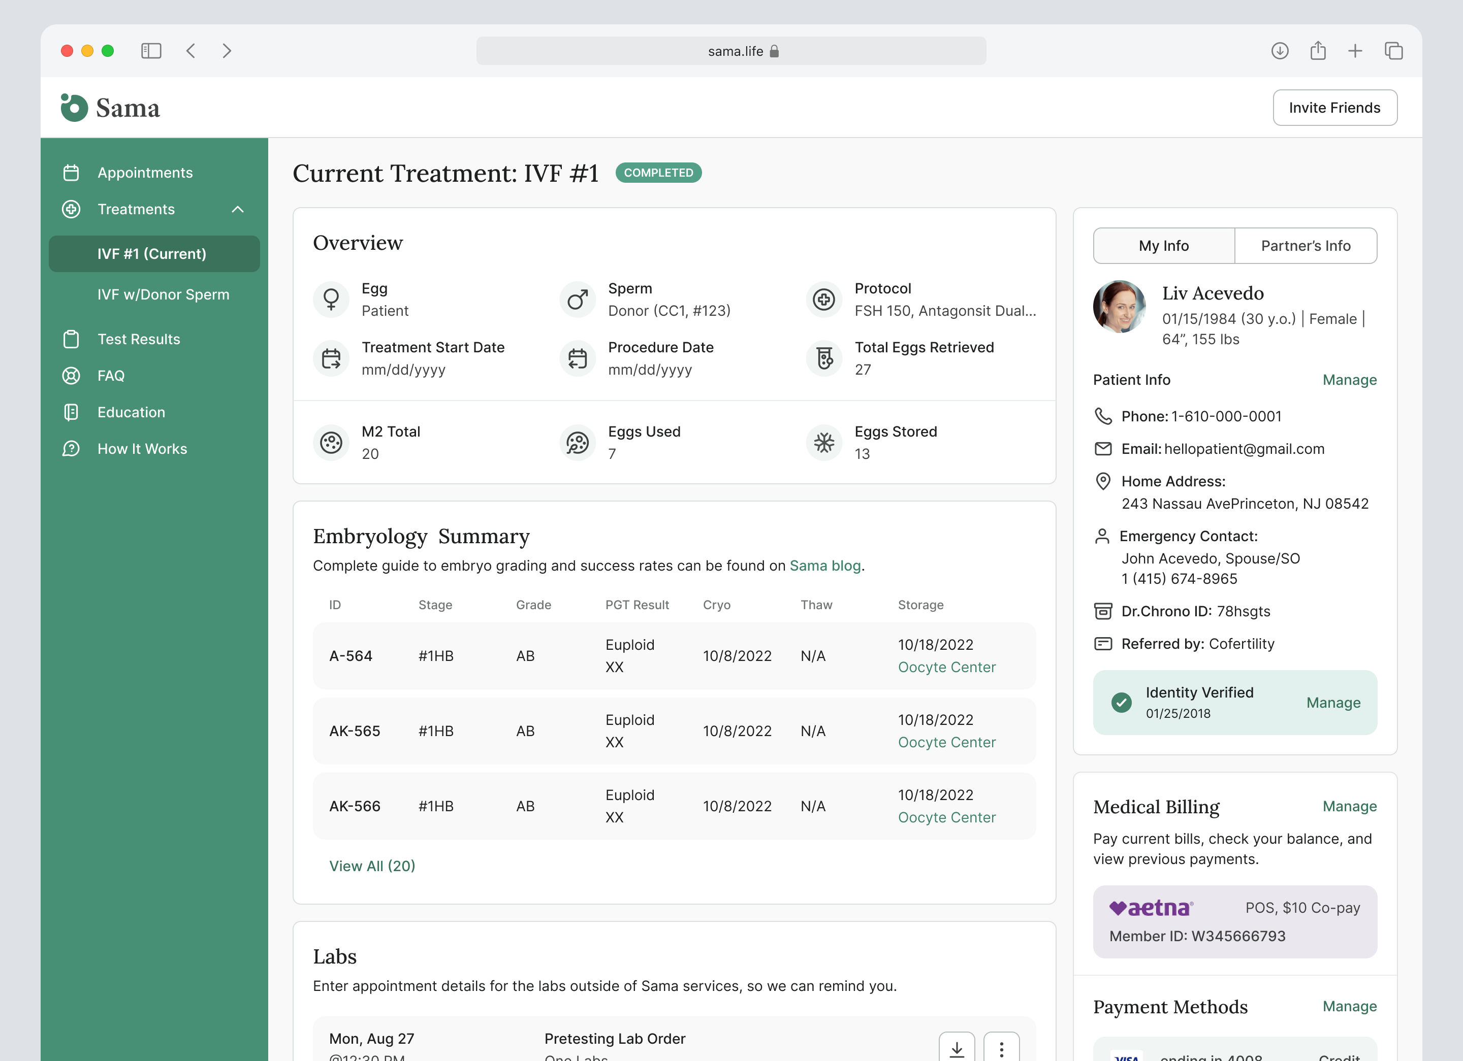Click the Egg female symbol icon
Image resolution: width=1463 pixels, height=1061 pixels.
coord(331,299)
